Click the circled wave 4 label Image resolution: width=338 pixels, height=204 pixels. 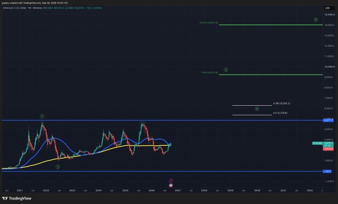click(x=257, y=109)
